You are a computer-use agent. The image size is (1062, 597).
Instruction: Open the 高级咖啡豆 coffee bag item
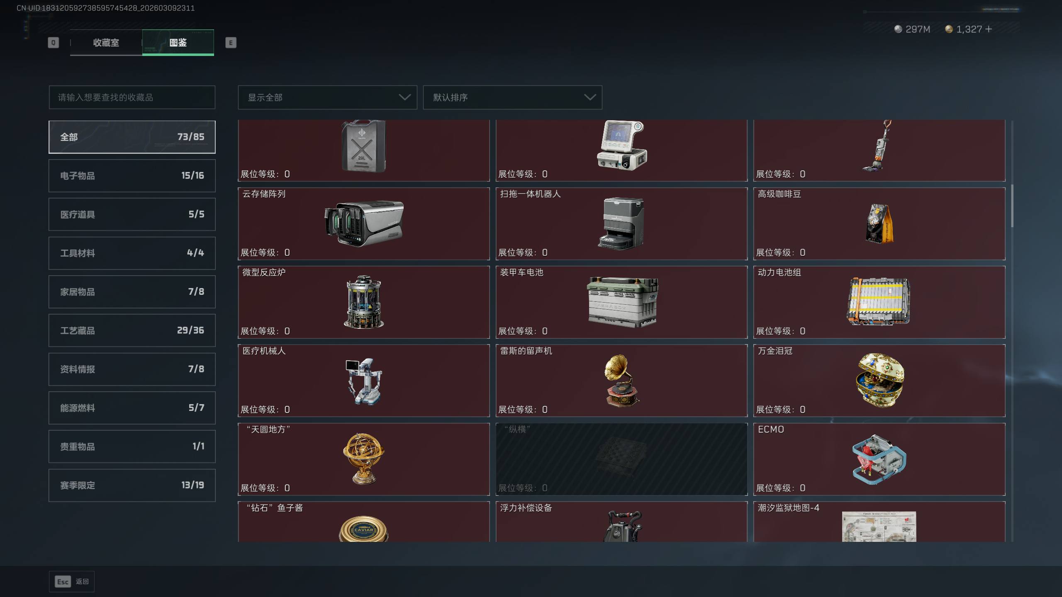coord(879,224)
